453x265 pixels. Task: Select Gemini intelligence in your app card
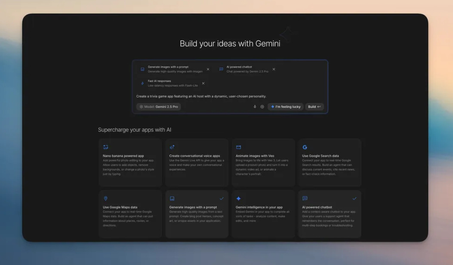[263, 214]
